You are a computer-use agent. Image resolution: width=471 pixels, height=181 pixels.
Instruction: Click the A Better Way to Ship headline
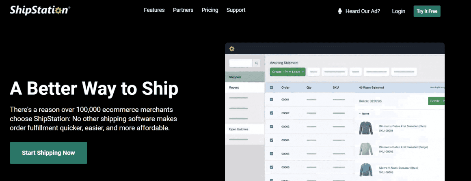[94, 88]
